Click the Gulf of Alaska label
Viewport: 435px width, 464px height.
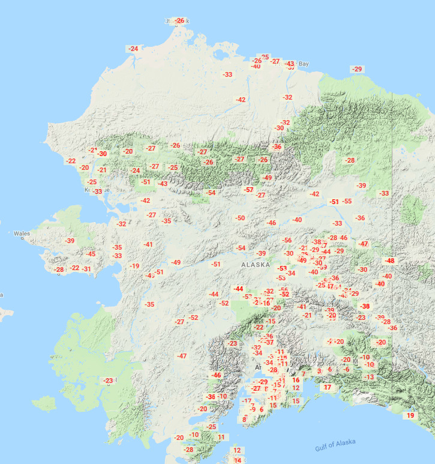click(335, 445)
